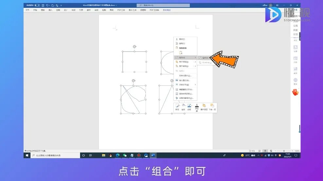323x181 pixels.
Task: Click the search box in title bar
Action: (163, 5)
